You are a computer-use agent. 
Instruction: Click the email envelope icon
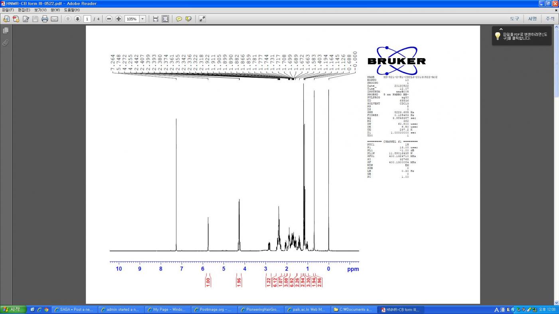tap(55, 19)
